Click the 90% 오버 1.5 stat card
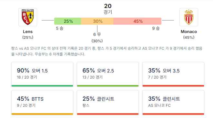 tap(42, 74)
